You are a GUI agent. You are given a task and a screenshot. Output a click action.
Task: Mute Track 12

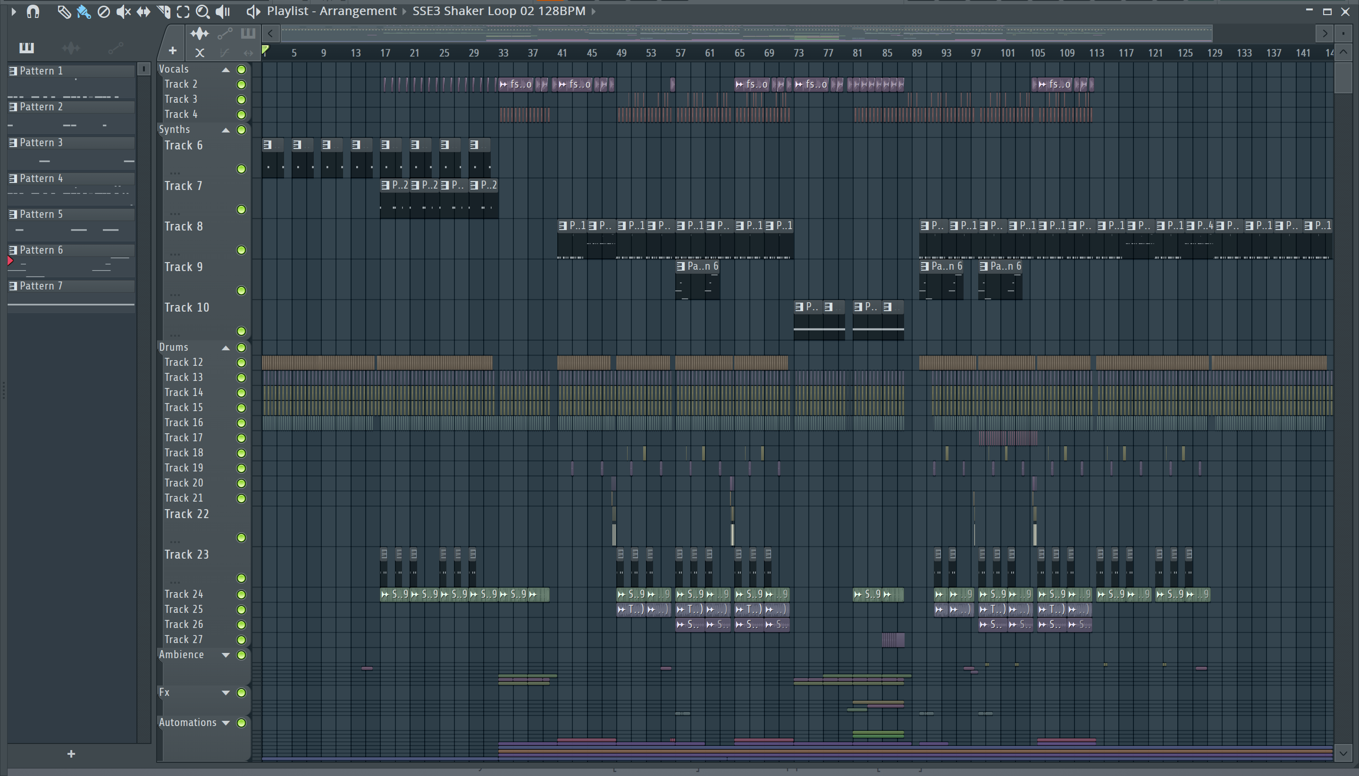coord(241,363)
